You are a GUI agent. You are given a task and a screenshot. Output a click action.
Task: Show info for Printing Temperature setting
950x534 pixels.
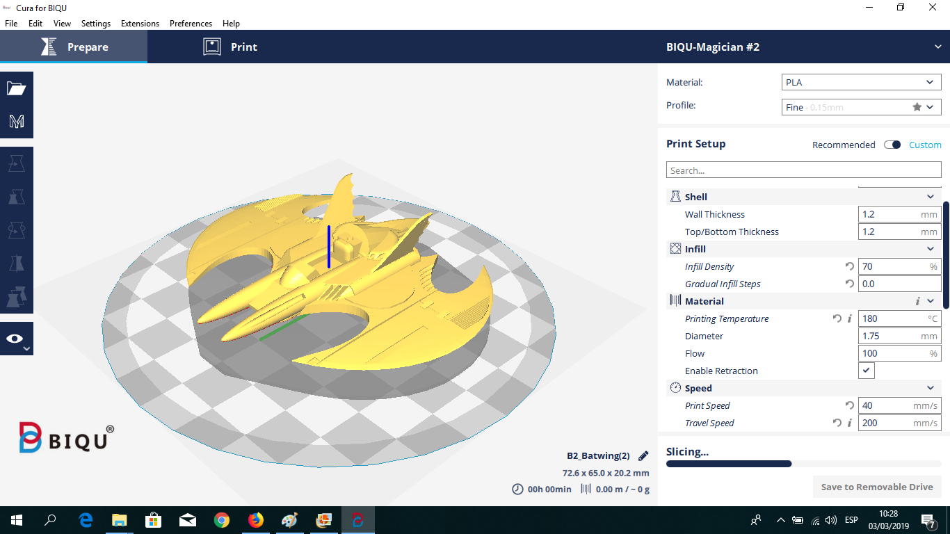click(x=849, y=318)
